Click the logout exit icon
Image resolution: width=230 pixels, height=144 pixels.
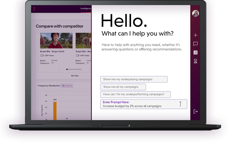[x=195, y=111]
